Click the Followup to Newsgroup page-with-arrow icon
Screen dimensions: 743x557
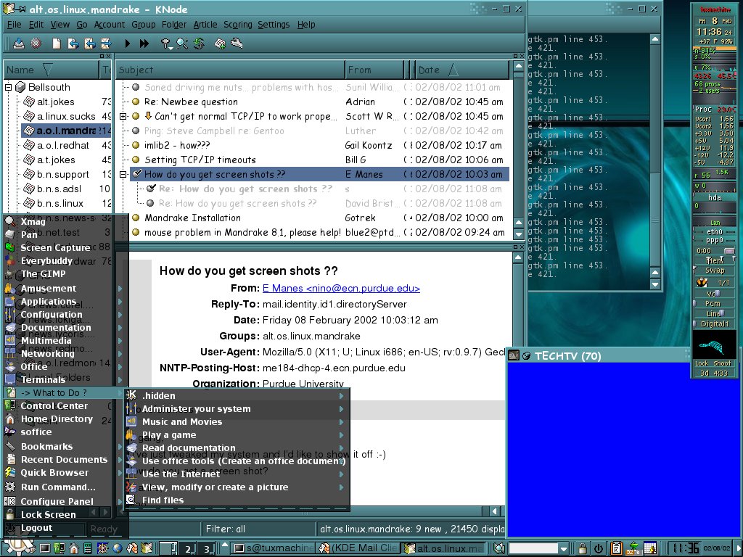pyautogui.click(x=73, y=44)
